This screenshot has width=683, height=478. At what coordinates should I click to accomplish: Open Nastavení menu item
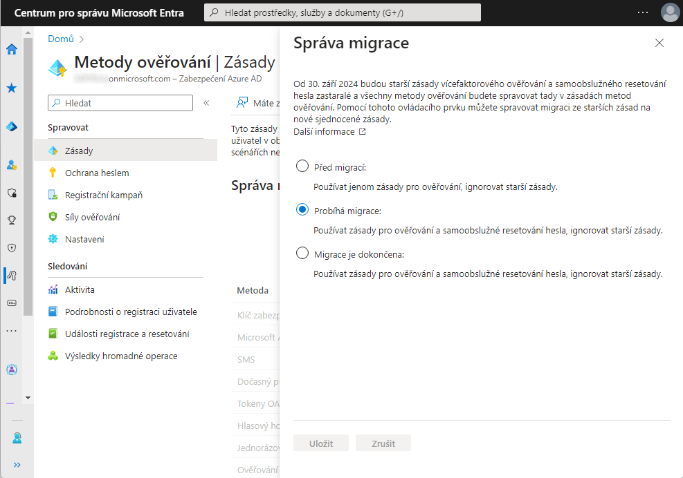coord(125,239)
